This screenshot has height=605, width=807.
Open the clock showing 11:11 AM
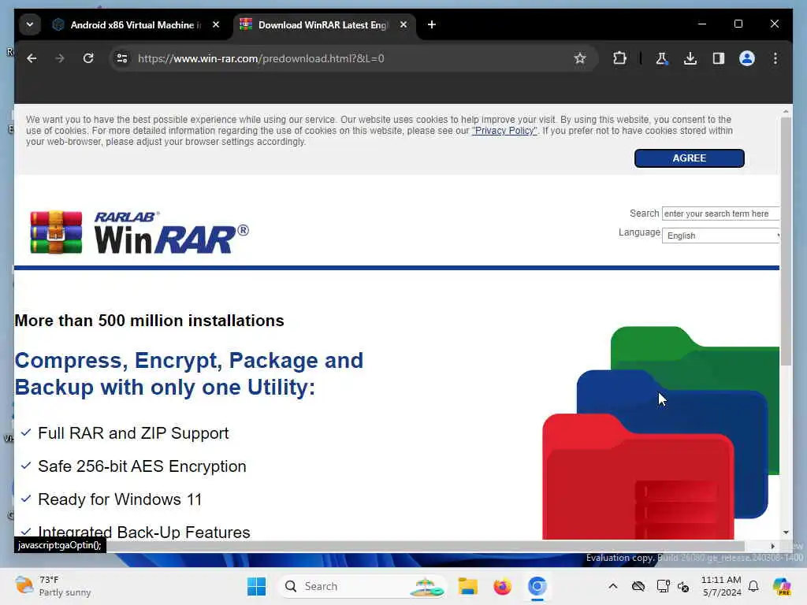[721, 586]
